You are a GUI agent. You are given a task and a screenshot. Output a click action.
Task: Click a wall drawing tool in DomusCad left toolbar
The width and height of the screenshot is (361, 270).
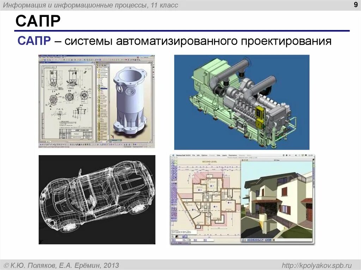click(x=172, y=168)
